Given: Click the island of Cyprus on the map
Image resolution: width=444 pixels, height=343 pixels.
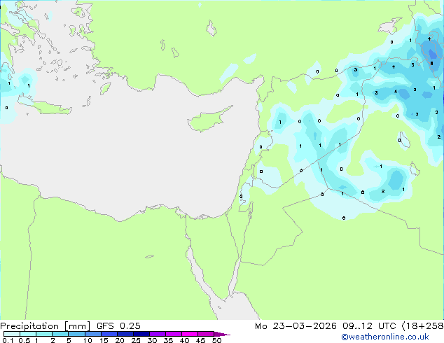Looking at the screenshot, I should [x=208, y=120].
